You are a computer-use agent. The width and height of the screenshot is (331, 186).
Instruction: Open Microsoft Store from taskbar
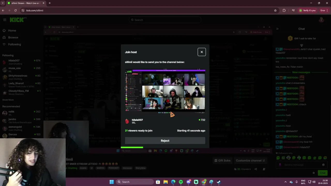pyautogui.click(x=158, y=182)
